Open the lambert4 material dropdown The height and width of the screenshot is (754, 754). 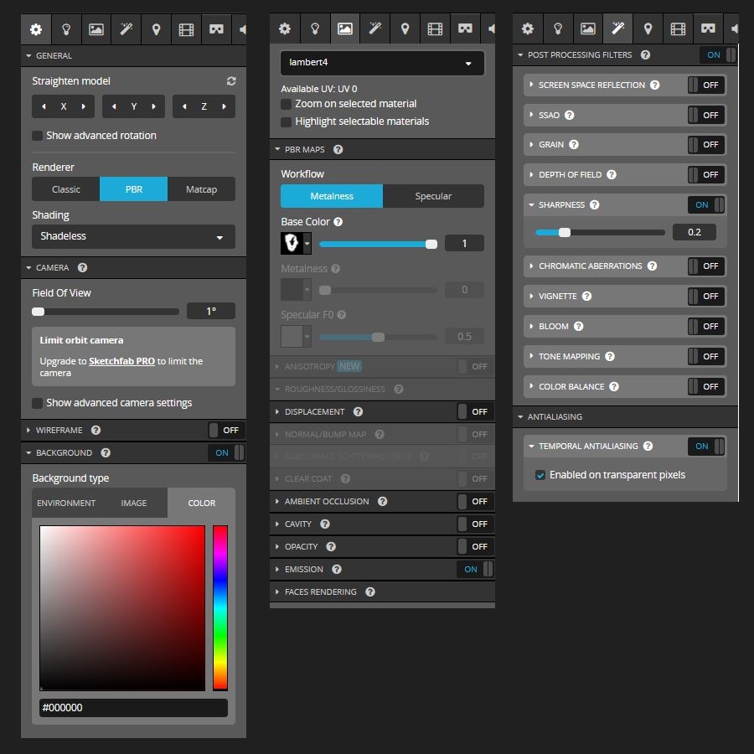coord(382,63)
